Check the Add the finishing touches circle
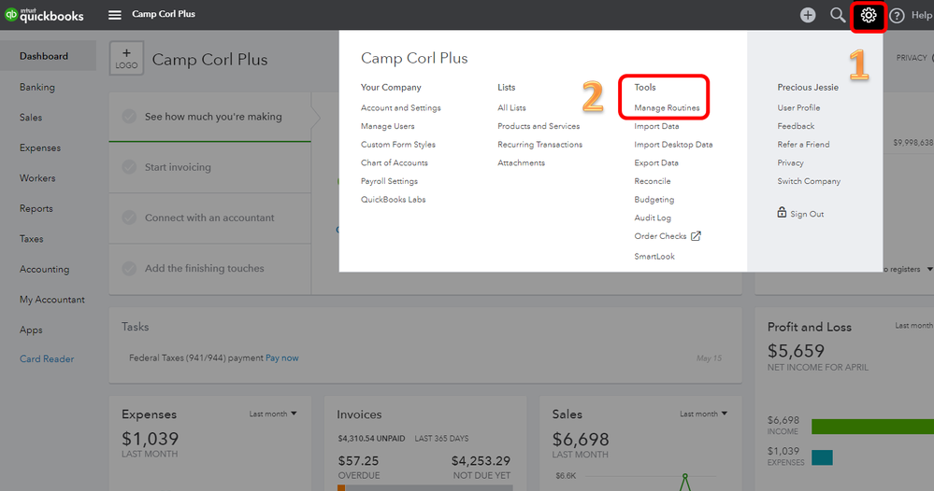Viewport: 934px width, 491px height. pos(129,268)
